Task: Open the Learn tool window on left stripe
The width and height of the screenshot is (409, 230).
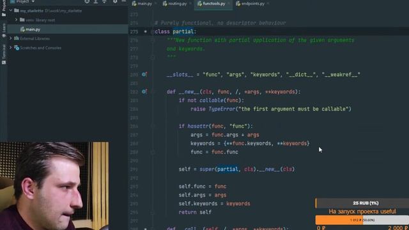Action: click(3, 30)
